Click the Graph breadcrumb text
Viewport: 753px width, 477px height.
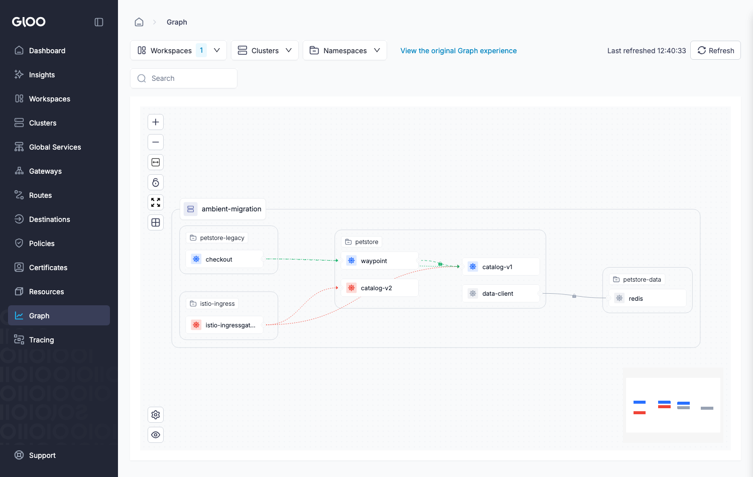tap(177, 22)
